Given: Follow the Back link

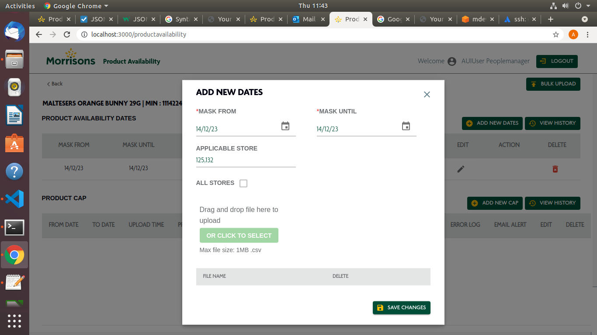Looking at the screenshot, I should click(55, 84).
